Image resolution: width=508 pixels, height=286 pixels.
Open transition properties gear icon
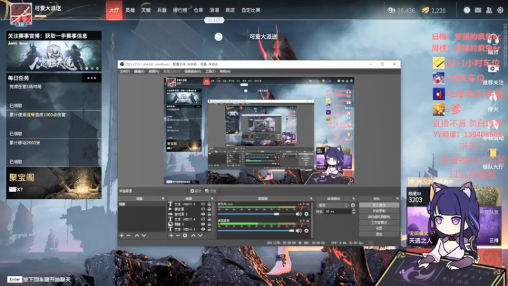pyautogui.click(x=353, y=205)
